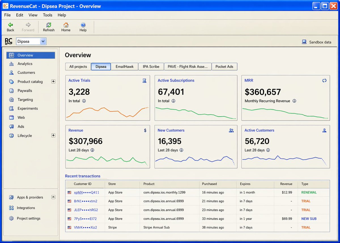Open customer 7PyS••••EI72 link
340x243 pixels.
[85, 219]
